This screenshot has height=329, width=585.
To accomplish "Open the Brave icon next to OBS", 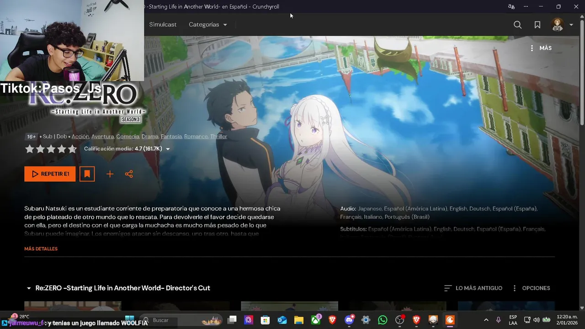I will tap(416, 320).
